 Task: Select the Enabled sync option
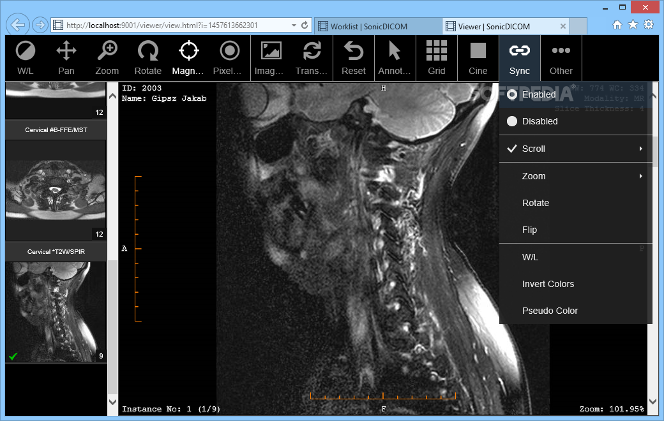point(575,94)
